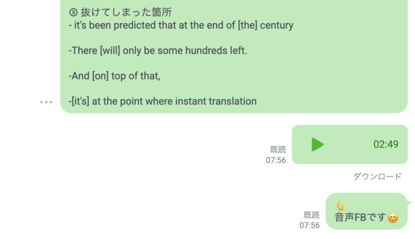The width and height of the screenshot is (415, 239).
Task: Click the 'And [on] top of that' line
Action: click(x=114, y=76)
